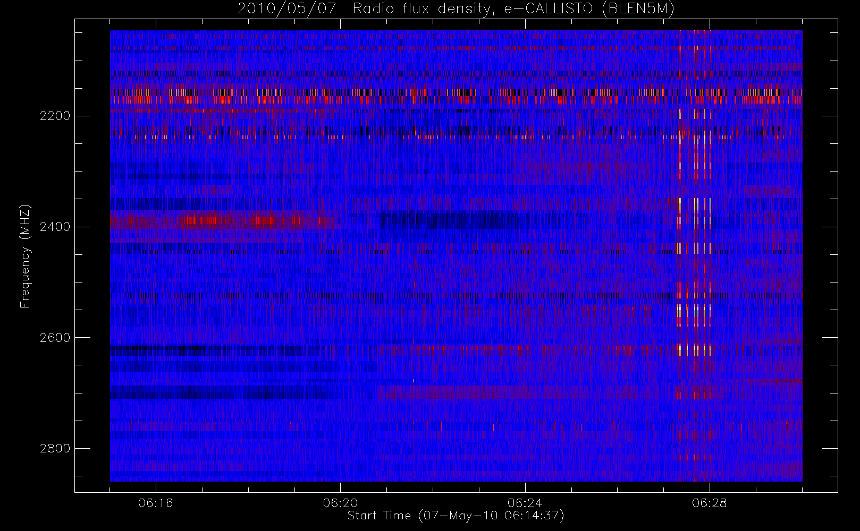Image resolution: width=860 pixels, height=531 pixels.
Task: Click the 06:16 time tick label
Action: coord(156,503)
